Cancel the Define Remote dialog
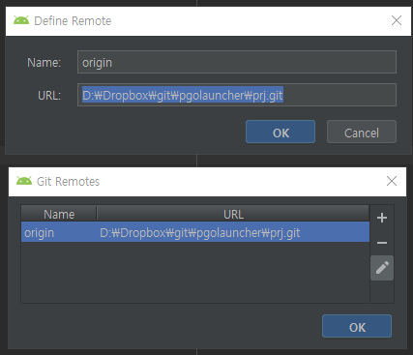The width and height of the screenshot is (413, 355). click(362, 132)
